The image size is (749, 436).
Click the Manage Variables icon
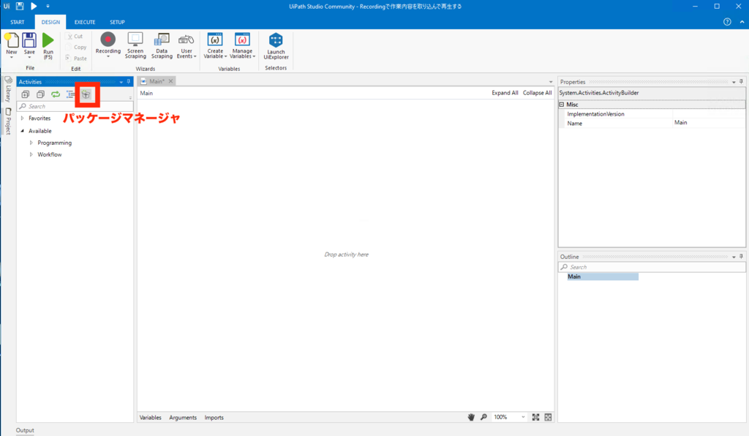[242, 40]
